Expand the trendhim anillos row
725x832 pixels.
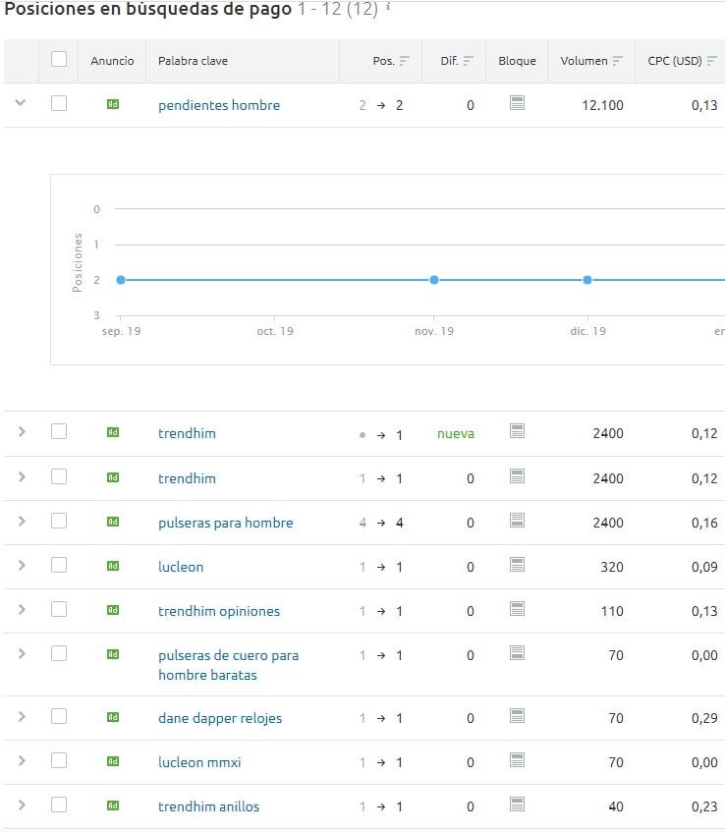[22, 804]
